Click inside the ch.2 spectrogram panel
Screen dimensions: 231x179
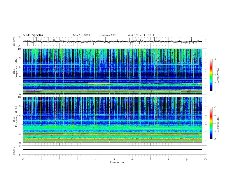coord(112,120)
